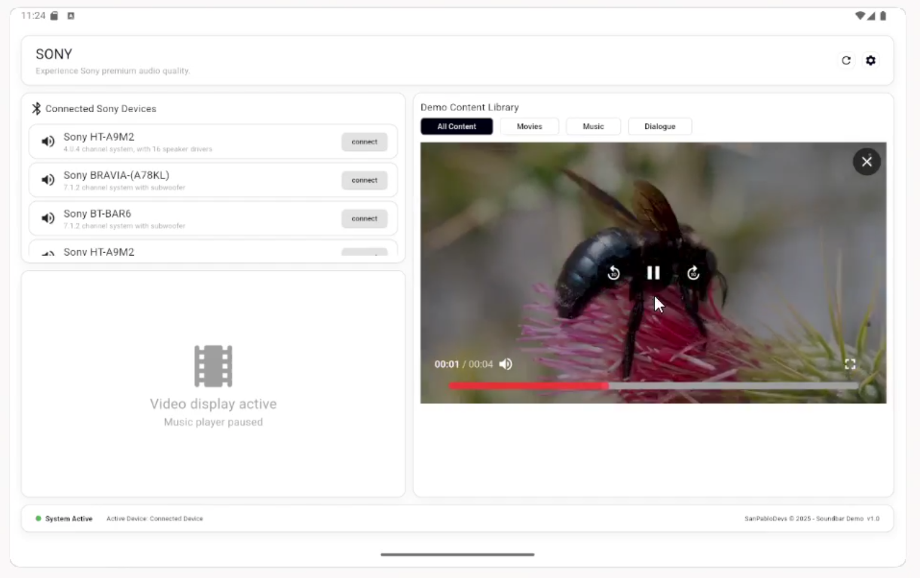The width and height of the screenshot is (920, 578).
Task: Click speaker icon beside Sony BT-BAR6
Action: point(48,219)
